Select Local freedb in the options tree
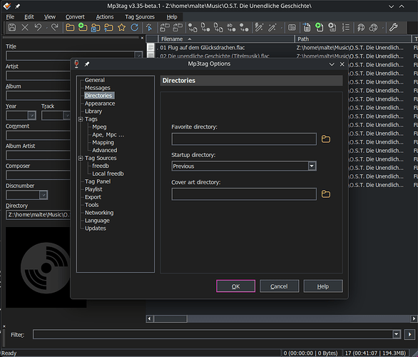 click(108, 174)
